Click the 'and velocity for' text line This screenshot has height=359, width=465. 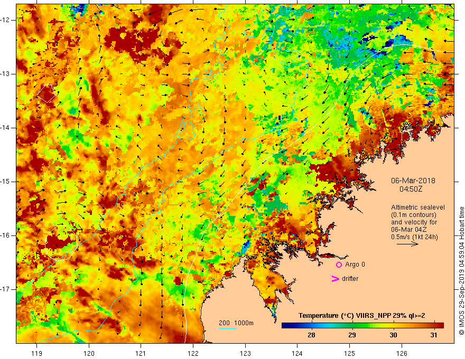414,222
